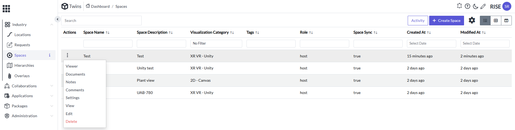Choose Notes from the context menu

85,82
